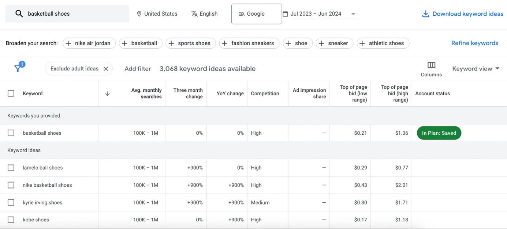Click 3,068 keyword ideas available text
The height and width of the screenshot is (229, 507).
click(x=208, y=69)
